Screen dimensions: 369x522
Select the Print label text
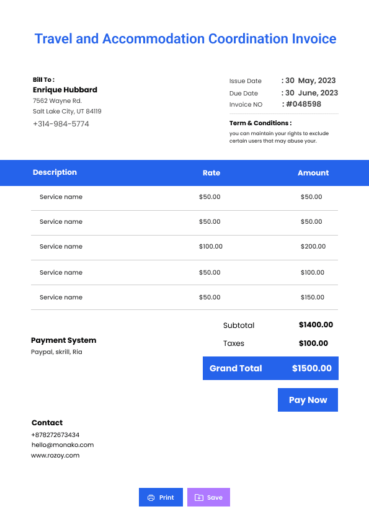click(x=167, y=497)
